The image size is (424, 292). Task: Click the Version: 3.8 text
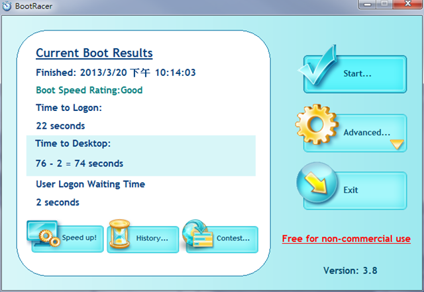coord(350,270)
